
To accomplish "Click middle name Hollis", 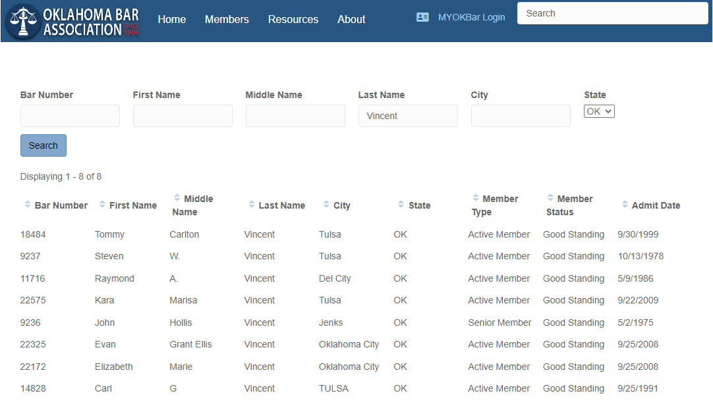I will pyautogui.click(x=181, y=322).
